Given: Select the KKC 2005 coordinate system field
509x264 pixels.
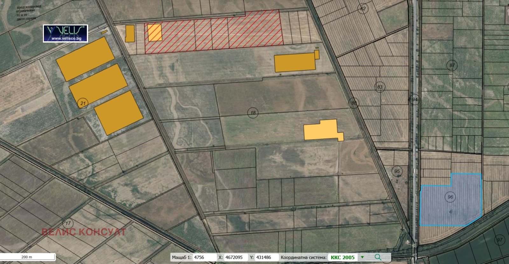Looking at the screenshot, I should pos(343,257).
